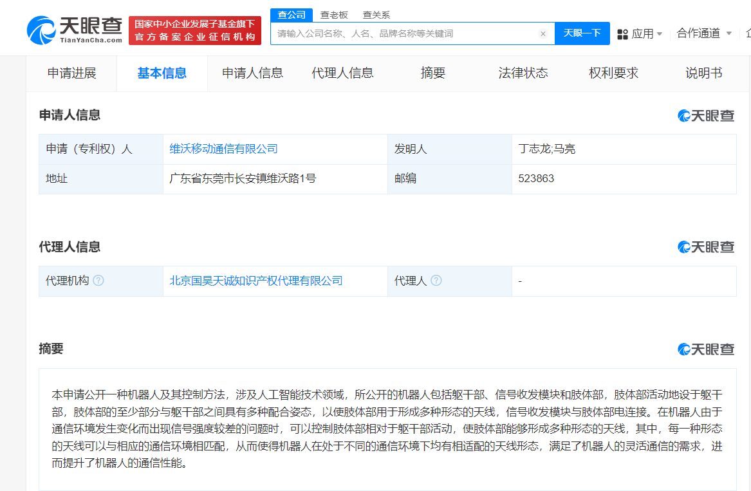751x491 pixels.
Task: Go to the 法律状态 tab
Action: coord(523,73)
